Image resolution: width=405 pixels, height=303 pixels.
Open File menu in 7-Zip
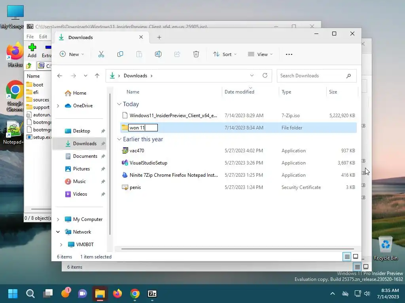pos(30,37)
